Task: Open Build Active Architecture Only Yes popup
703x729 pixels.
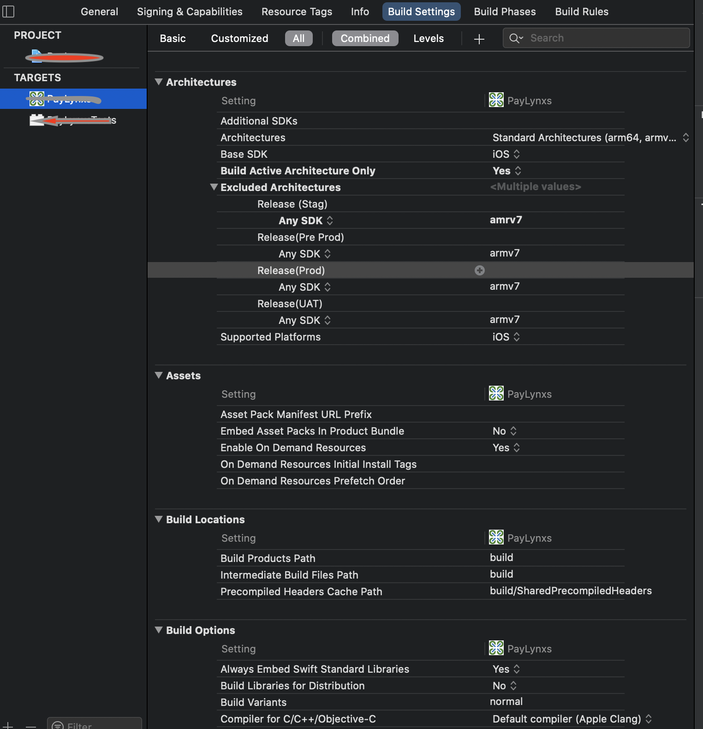Action: tap(507, 171)
